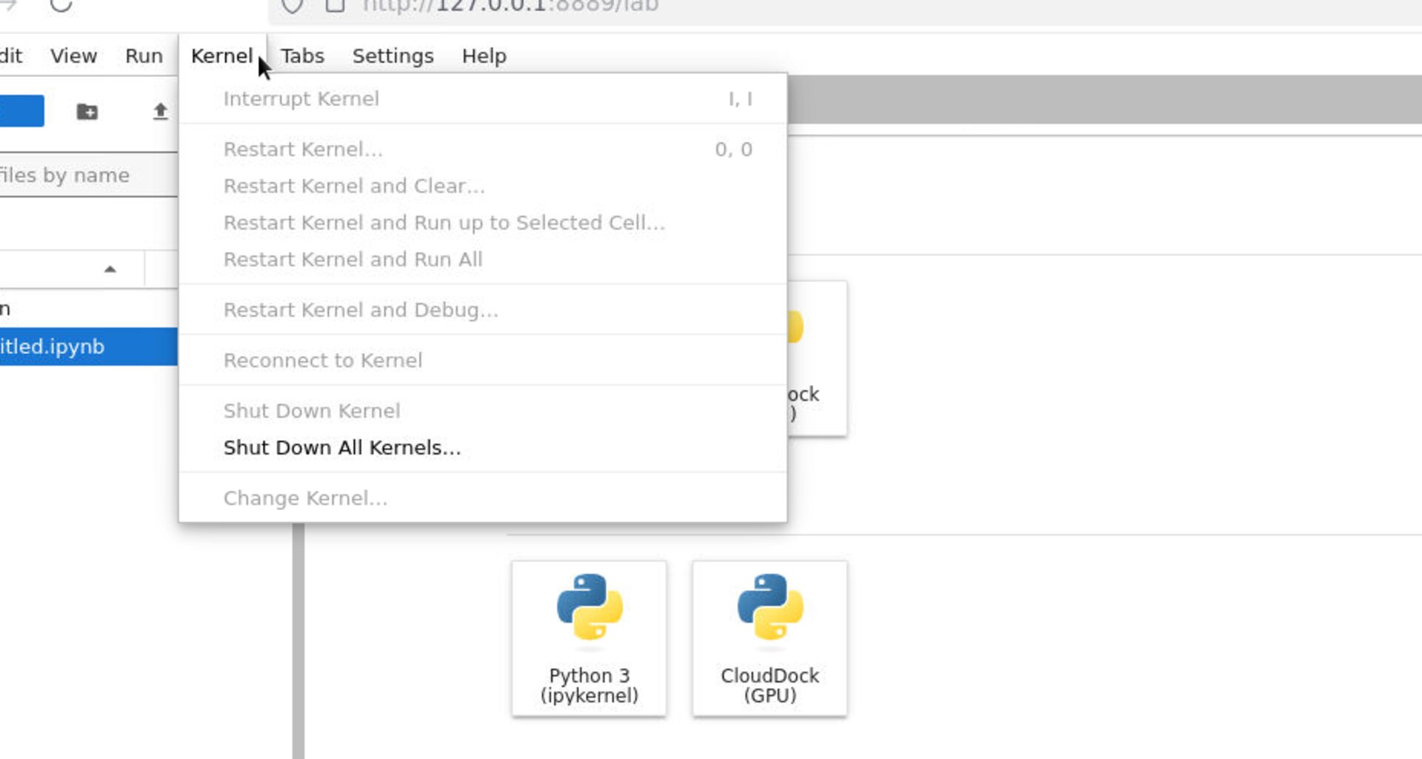1422x759 pixels.
Task: Open the Help menu
Action: (x=484, y=56)
